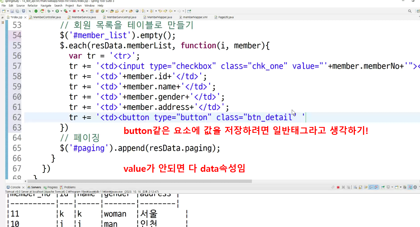The image size is (420, 227).
Task: Click the Relaunch icon with red badge
Action: [x=42, y=11]
